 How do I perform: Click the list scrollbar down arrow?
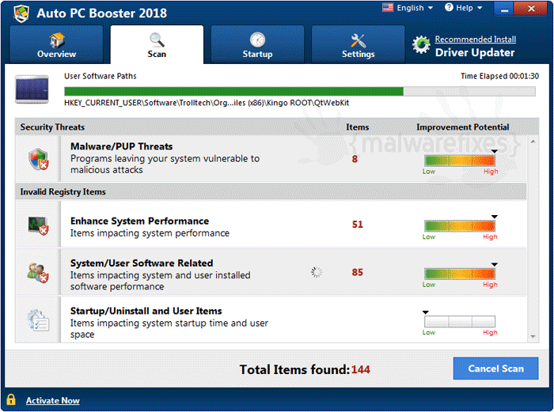pos(533,336)
